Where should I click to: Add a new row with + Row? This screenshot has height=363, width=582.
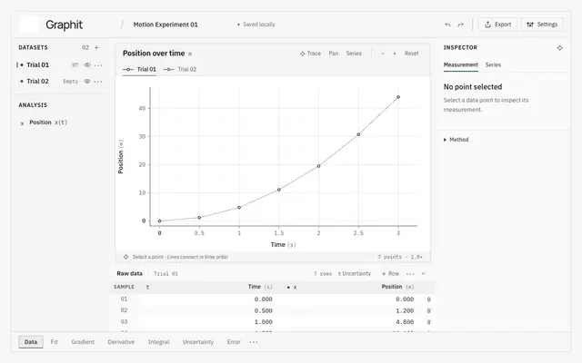point(390,274)
